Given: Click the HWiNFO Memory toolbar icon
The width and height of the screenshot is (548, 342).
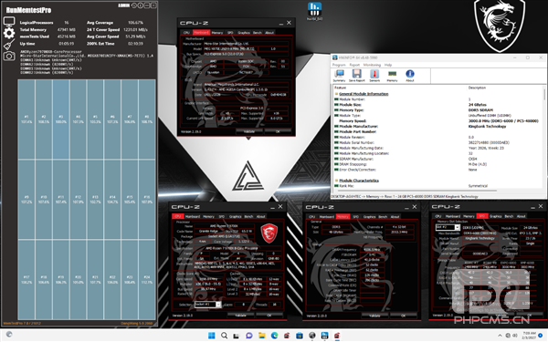Looking at the screenshot, I should click(392, 76).
